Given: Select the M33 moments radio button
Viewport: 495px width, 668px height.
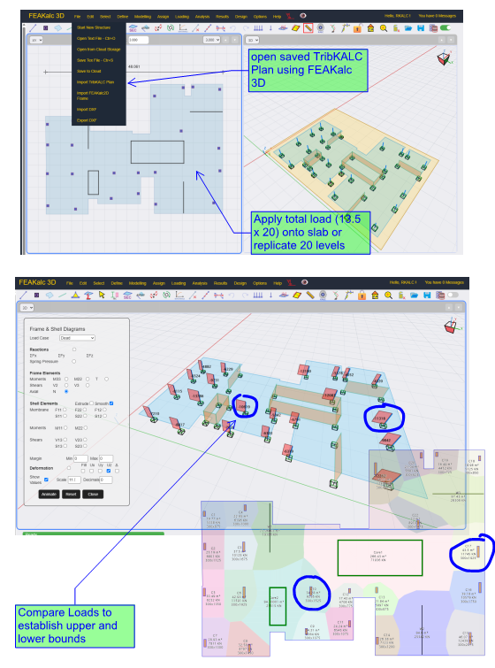Looking at the screenshot, I should [x=66, y=379].
